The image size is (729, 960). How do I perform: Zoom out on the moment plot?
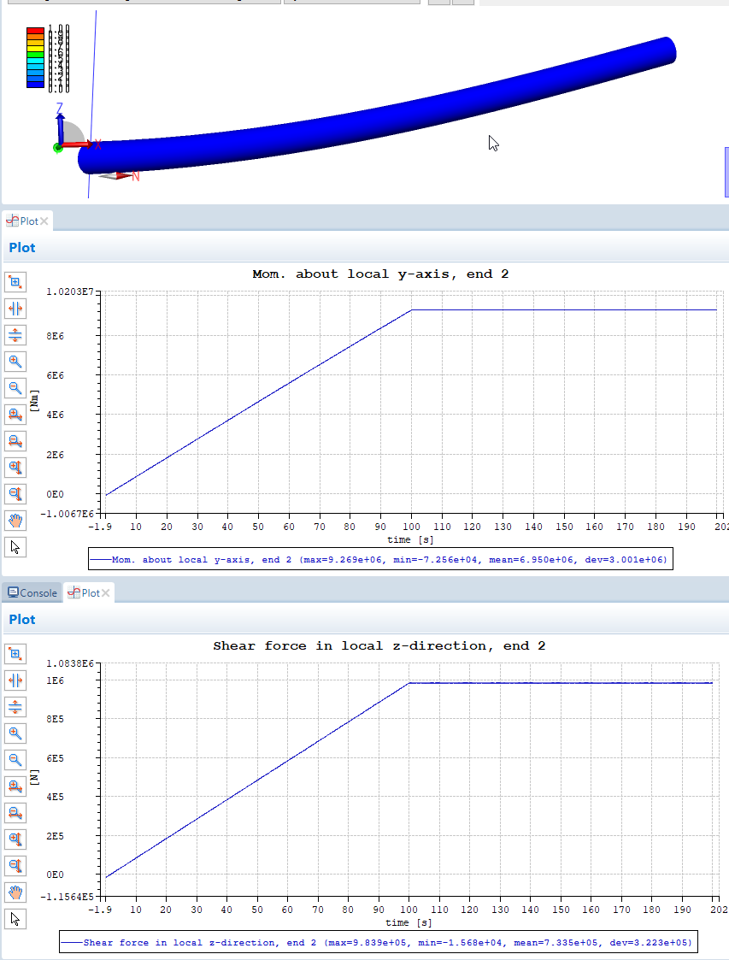(15, 388)
